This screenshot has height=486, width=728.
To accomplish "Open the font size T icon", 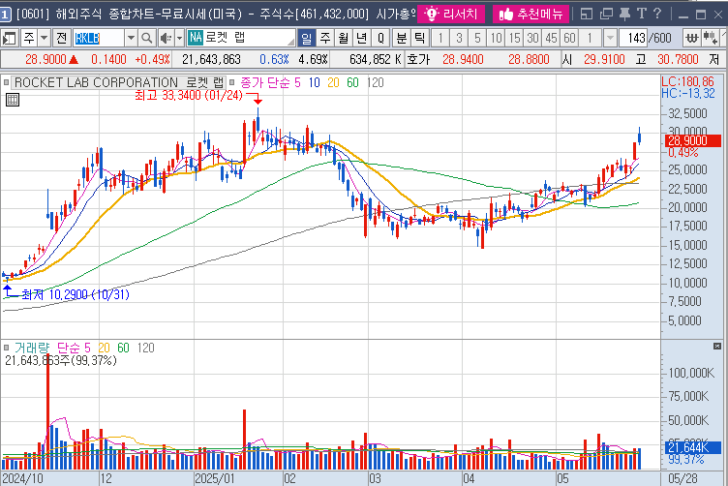I will (x=642, y=14).
